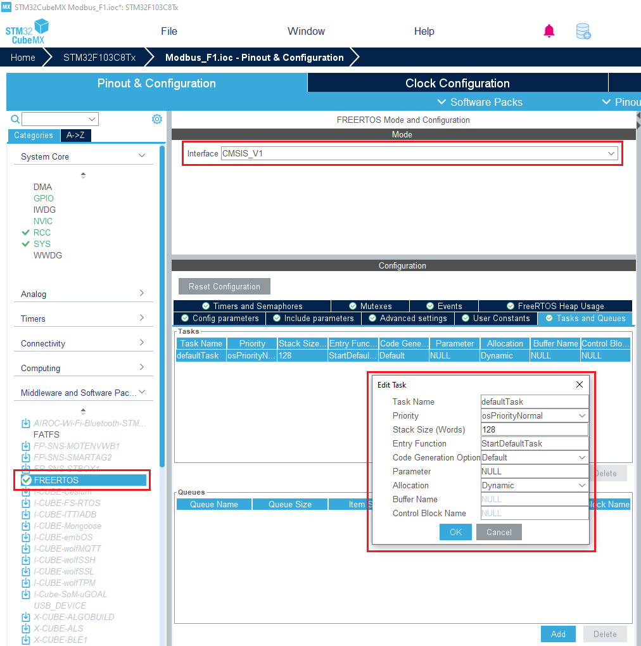Click download icon beside FP-SNS-SMARTAG2
The width and height of the screenshot is (641, 646).
coord(25,458)
